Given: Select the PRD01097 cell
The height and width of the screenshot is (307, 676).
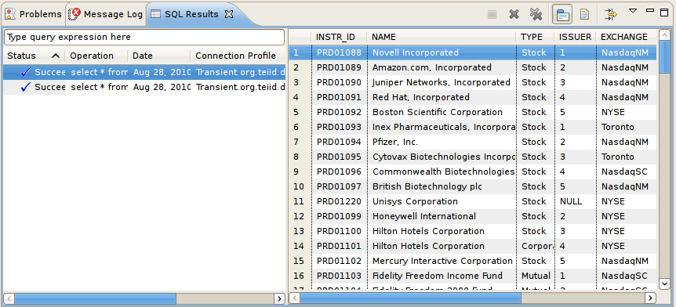Looking at the screenshot, I should (x=339, y=186).
